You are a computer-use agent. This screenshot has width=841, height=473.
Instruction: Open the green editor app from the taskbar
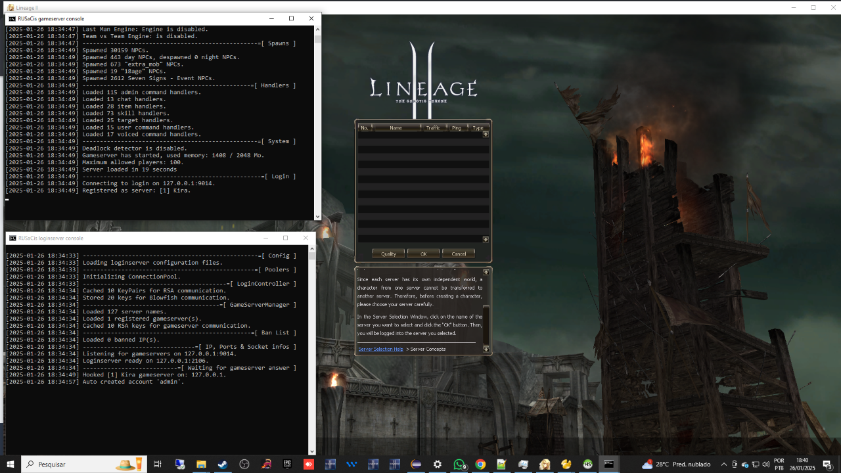[501, 464]
